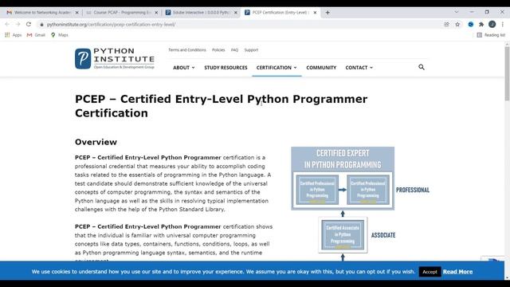Close the Welcome to Networking Academy tab
The image size is (510, 287).
point(76,13)
